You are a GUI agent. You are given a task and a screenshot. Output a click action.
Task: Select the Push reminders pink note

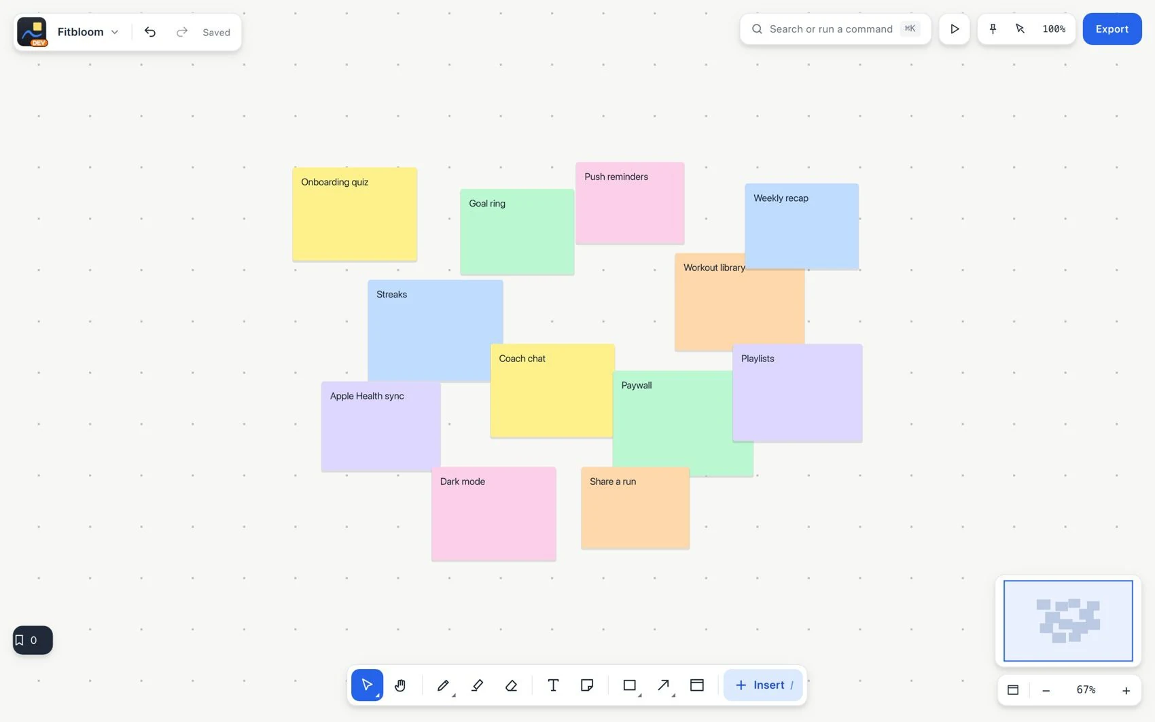(630, 203)
